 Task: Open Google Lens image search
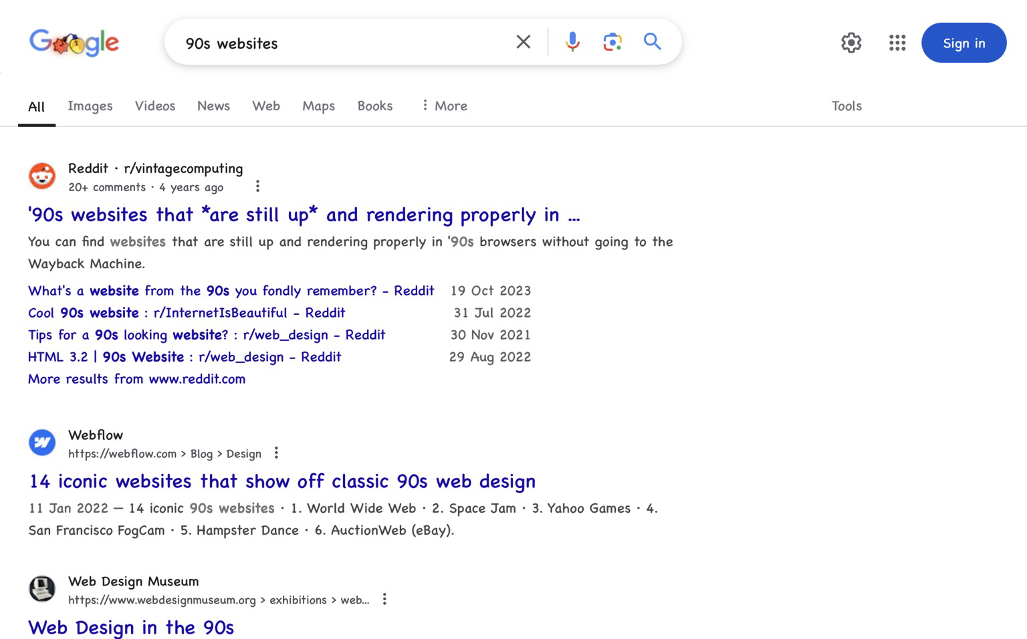click(x=612, y=42)
